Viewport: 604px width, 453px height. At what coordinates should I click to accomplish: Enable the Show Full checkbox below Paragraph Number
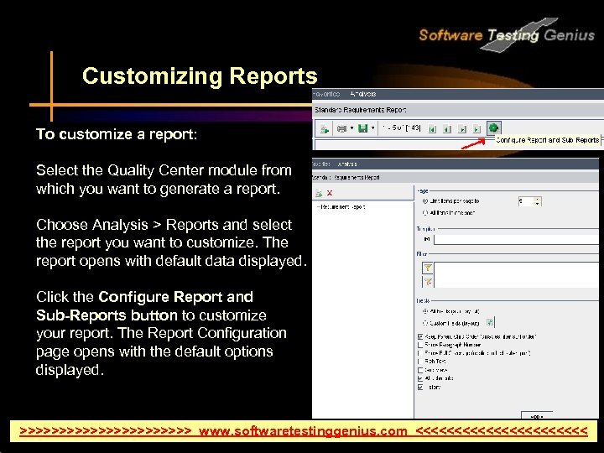click(420, 353)
